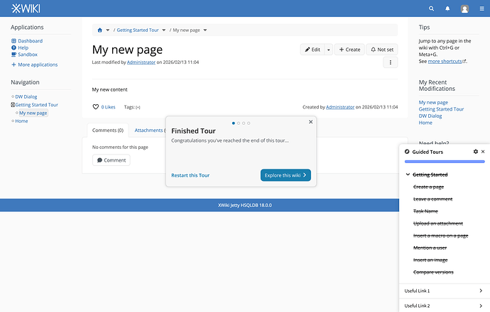Viewport: 490px width, 312px height.
Task: Select the Insert a macro on a page task
Action: click(x=440, y=235)
